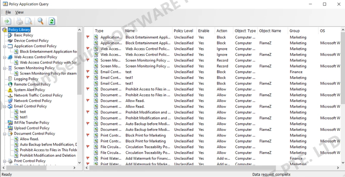Click the first 'Ignore' action cell
345x177 pixels.
tap(222, 49)
